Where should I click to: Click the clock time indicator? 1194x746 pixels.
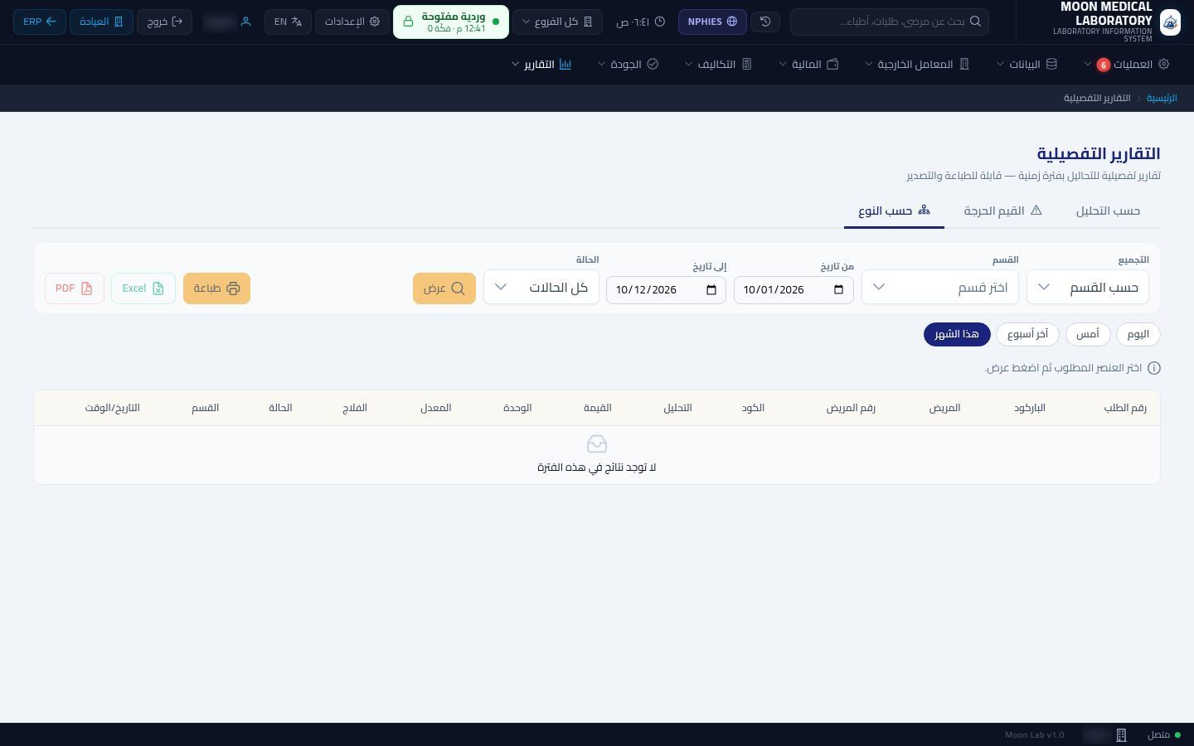point(640,22)
